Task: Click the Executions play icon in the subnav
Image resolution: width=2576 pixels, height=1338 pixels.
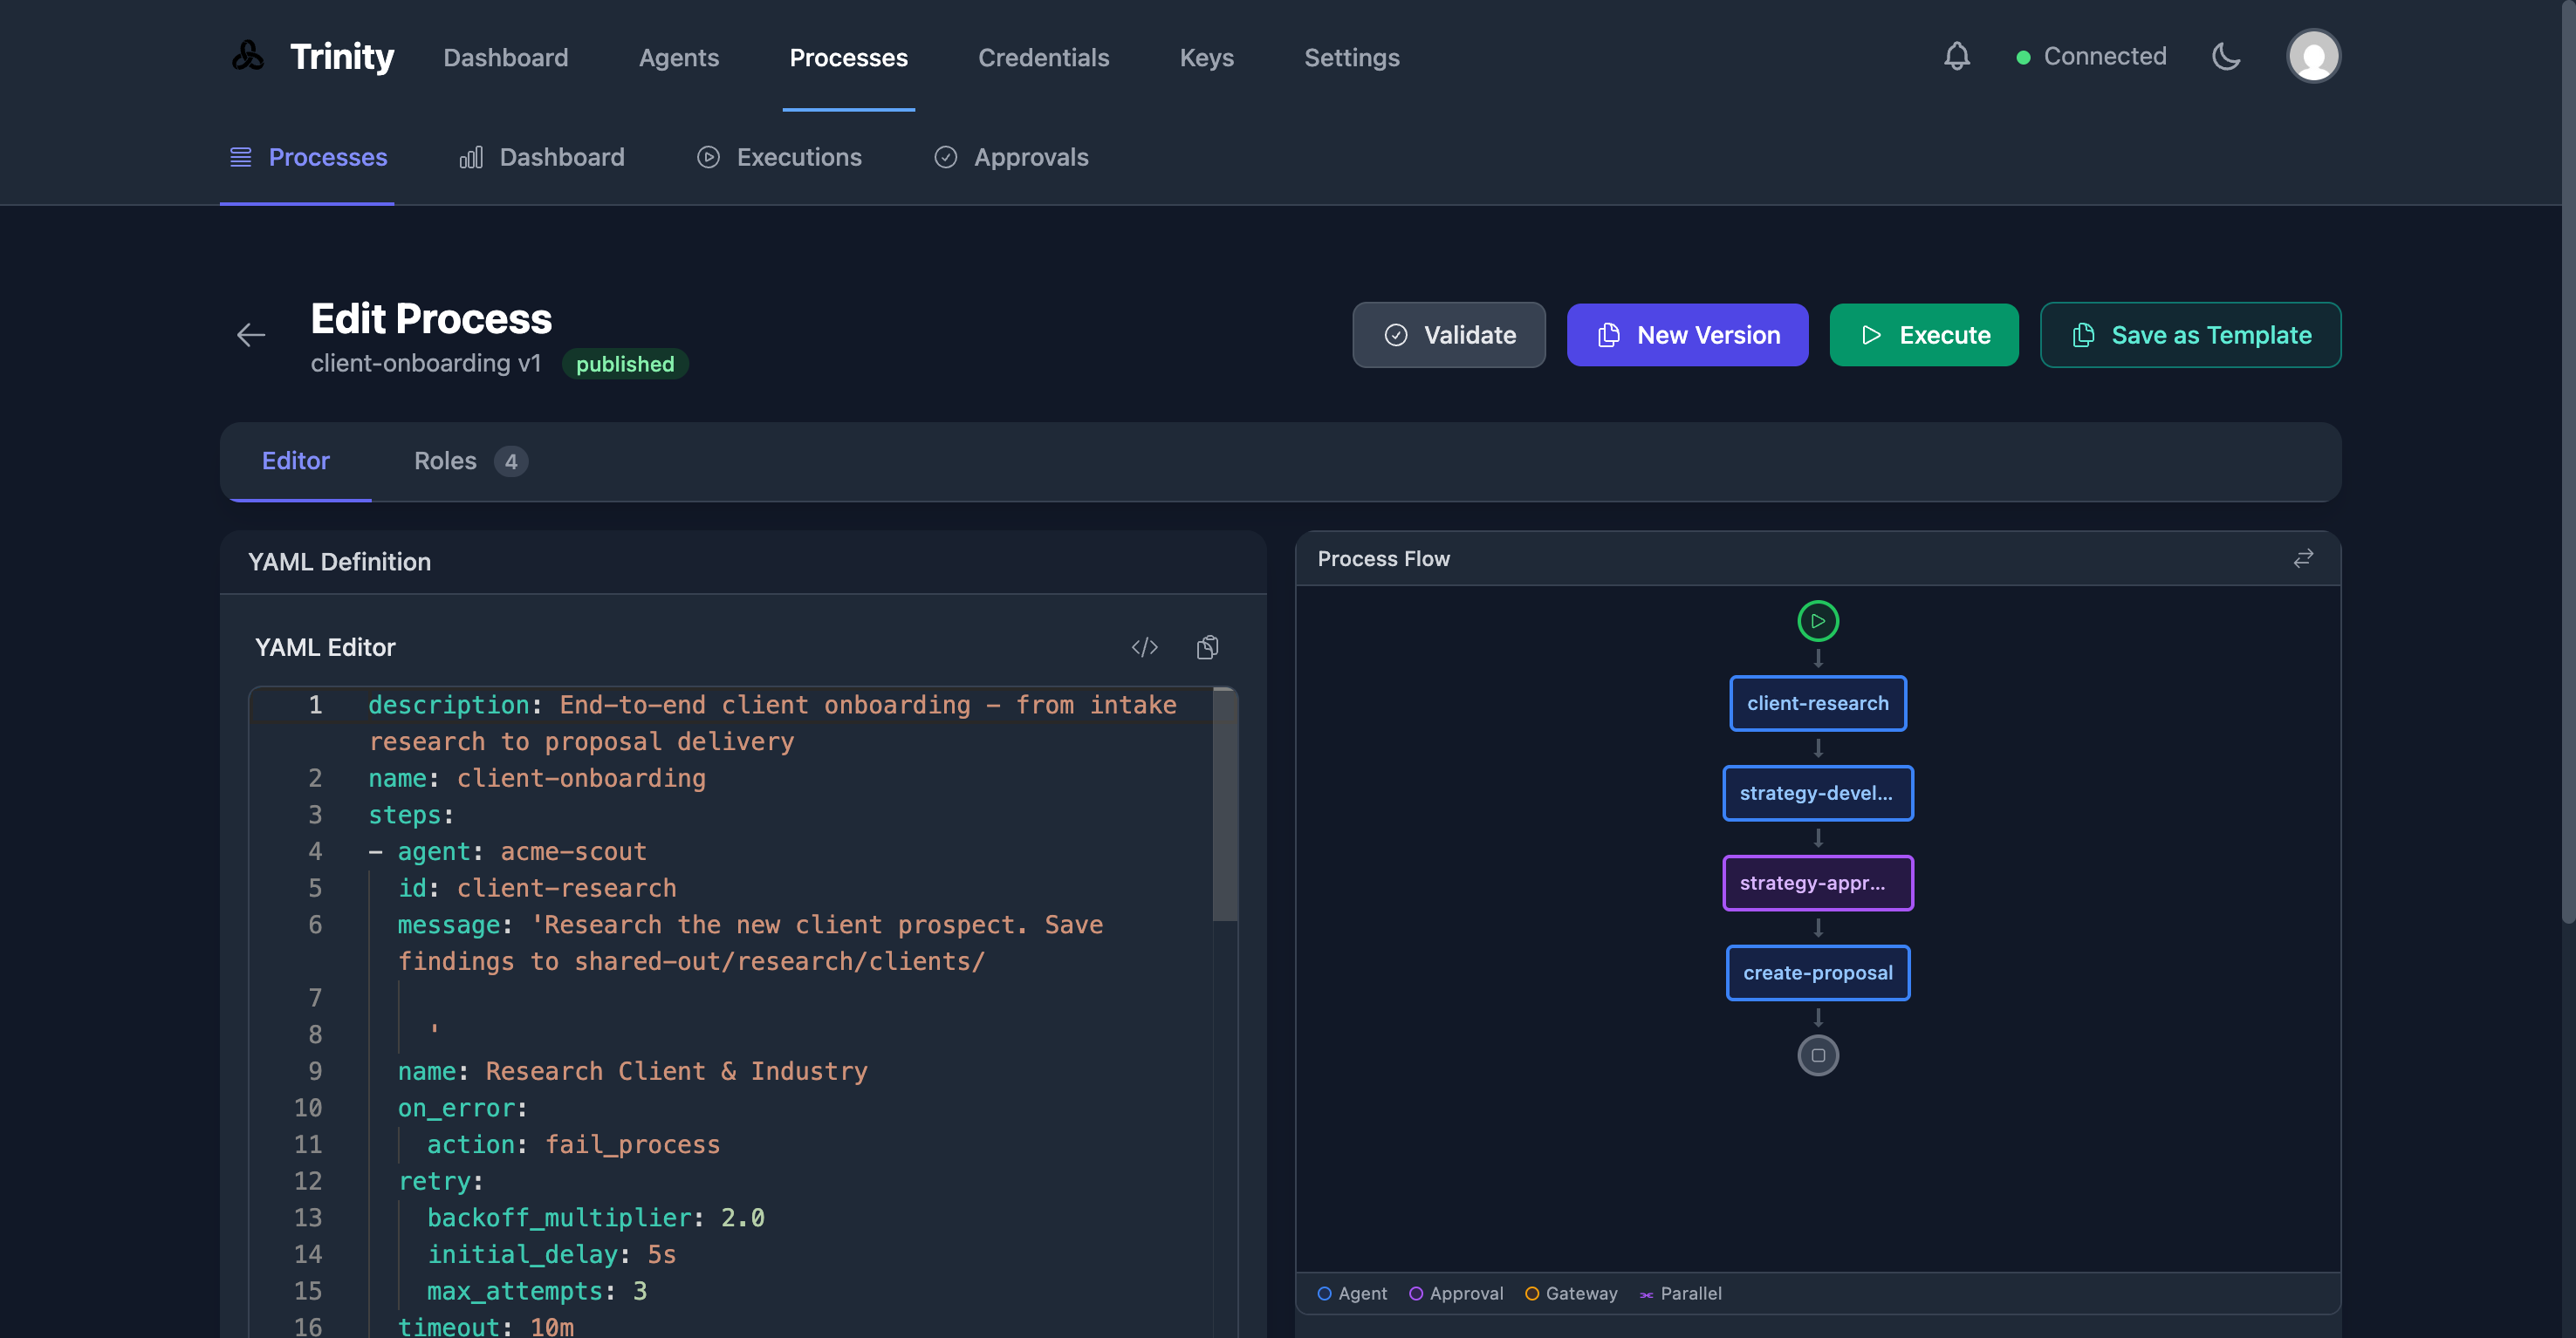Action: click(x=709, y=157)
